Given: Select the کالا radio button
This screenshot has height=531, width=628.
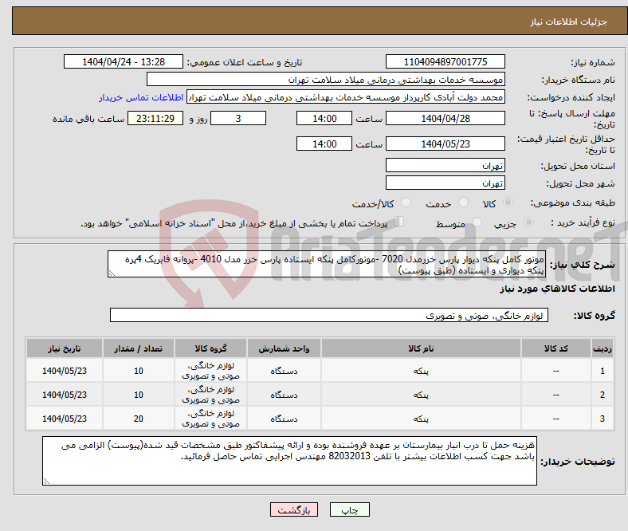Looking at the screenshot, I should click(508, 203).
